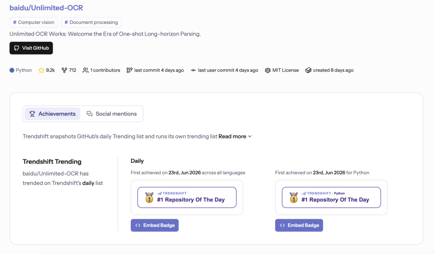
Task: Click "First achieved on 23rd, Jun 2026 across all languages"
Action: [188, 172]
